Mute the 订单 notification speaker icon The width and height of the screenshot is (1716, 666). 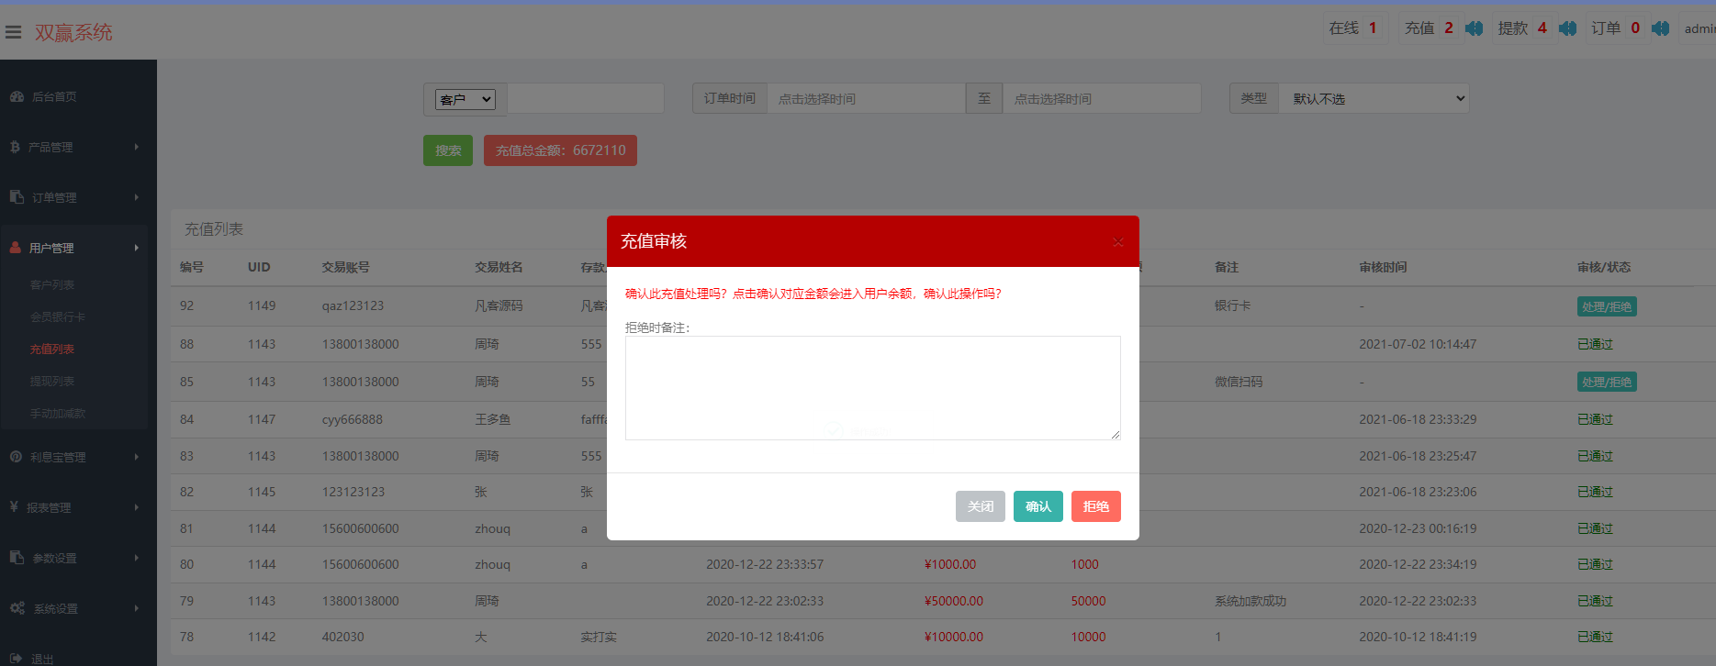(x=1660, y=28)
